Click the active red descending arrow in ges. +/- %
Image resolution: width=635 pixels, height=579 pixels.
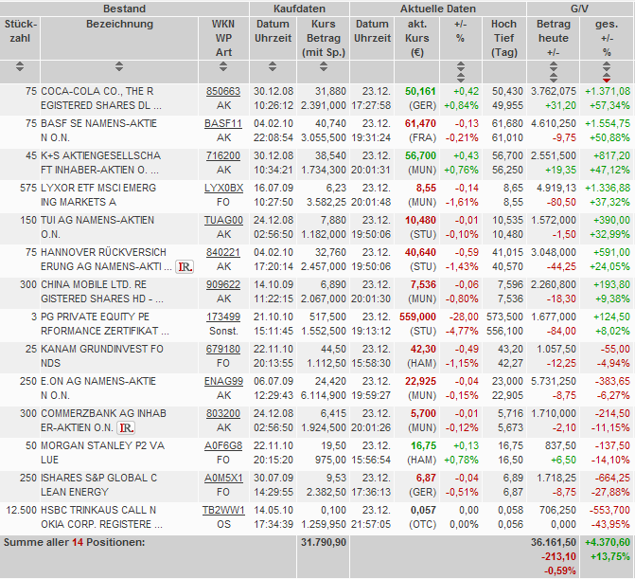(x=607, y=81)
